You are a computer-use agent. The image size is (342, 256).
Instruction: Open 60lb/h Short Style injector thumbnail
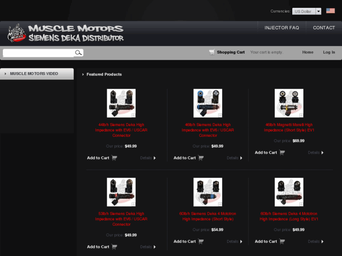208,192
